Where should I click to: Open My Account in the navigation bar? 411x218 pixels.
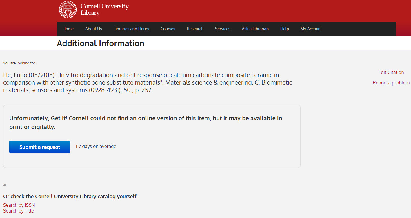point(311,29)
